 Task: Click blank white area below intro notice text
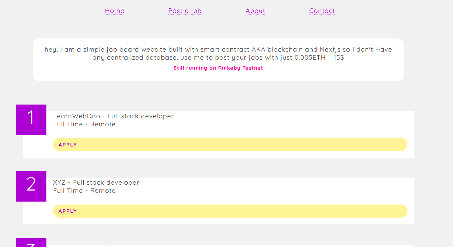pos(218,76)
